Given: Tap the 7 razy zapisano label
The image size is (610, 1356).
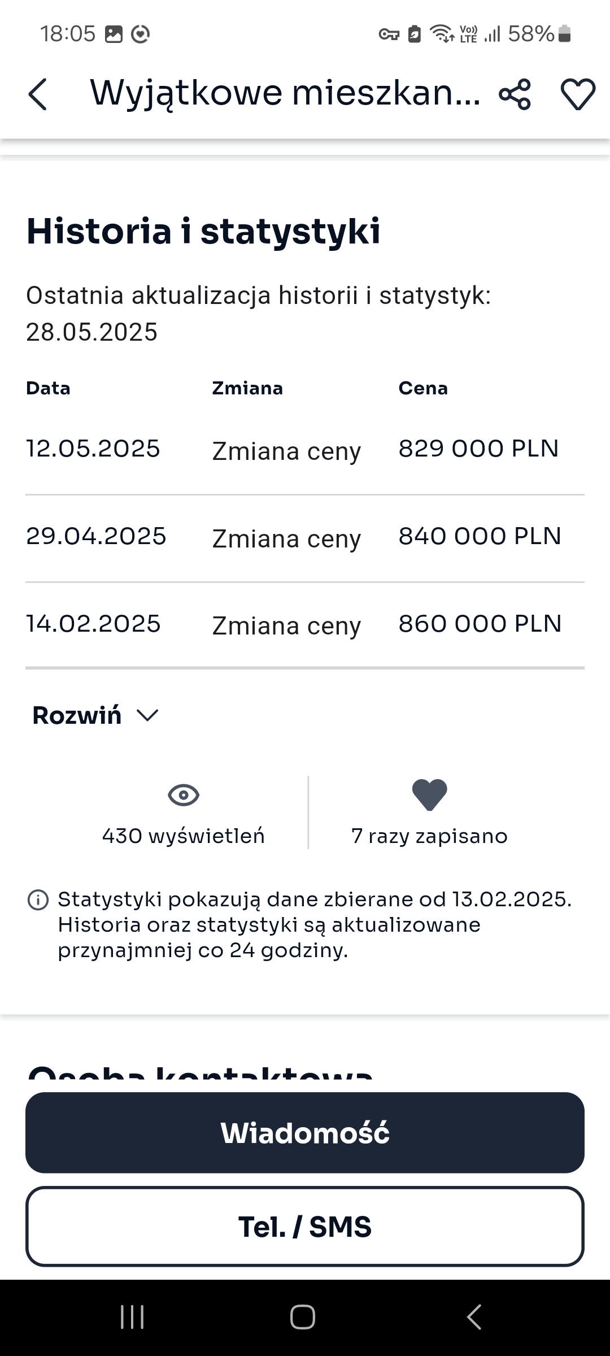Looking at the screenshot, I should pyautogui.click(x=429, y=836).
